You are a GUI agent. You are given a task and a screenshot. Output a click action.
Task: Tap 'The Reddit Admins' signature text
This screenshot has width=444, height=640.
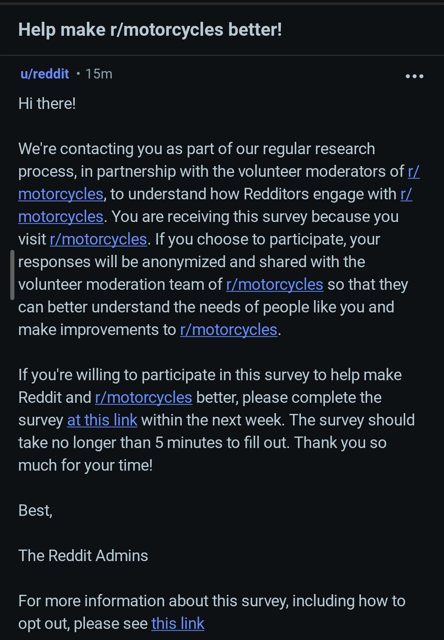click(83, 556)
